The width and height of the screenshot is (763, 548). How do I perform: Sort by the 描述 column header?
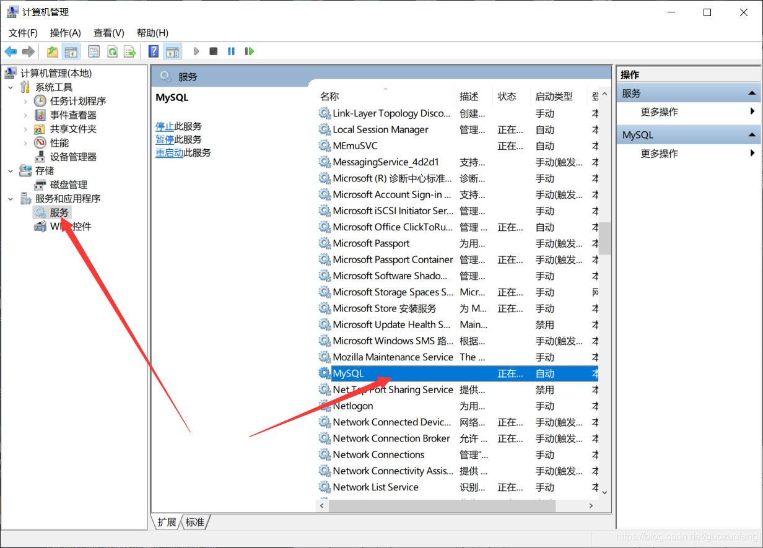coord(474,96)
